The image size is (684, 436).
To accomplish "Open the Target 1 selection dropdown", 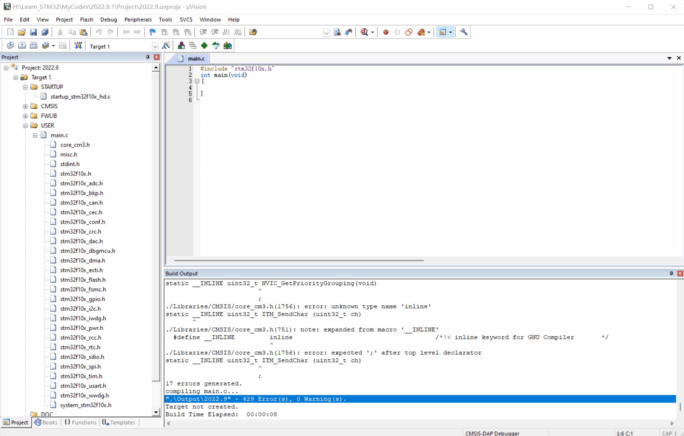I will pyautogui.click(x=155, y=46).
